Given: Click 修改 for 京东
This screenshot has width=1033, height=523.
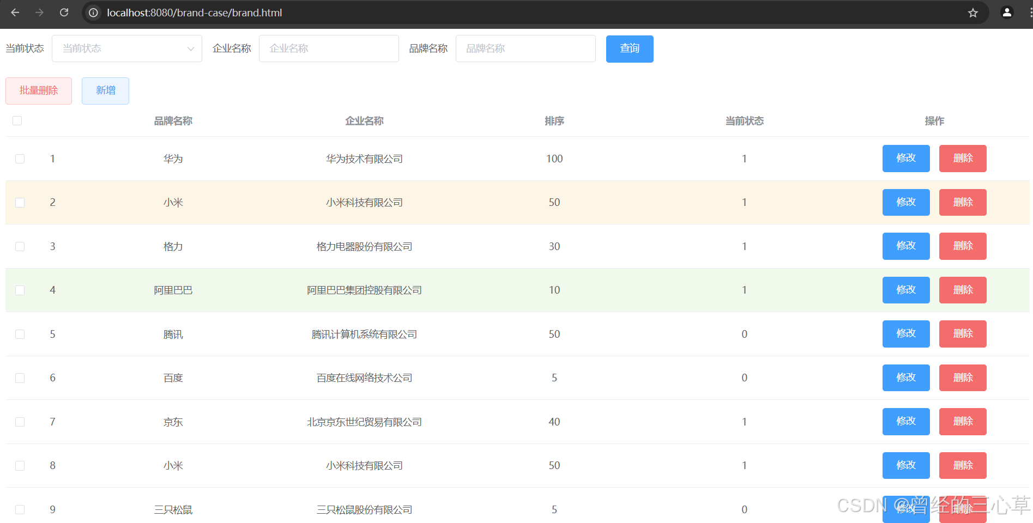Looking at the screenshot, I should (906, 422).
